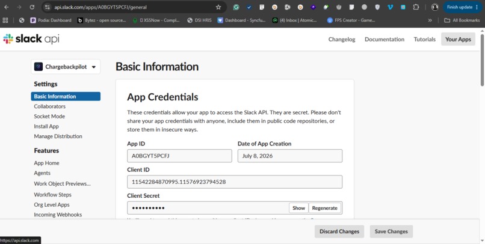Open the white document extension icon

pos(351,7)
